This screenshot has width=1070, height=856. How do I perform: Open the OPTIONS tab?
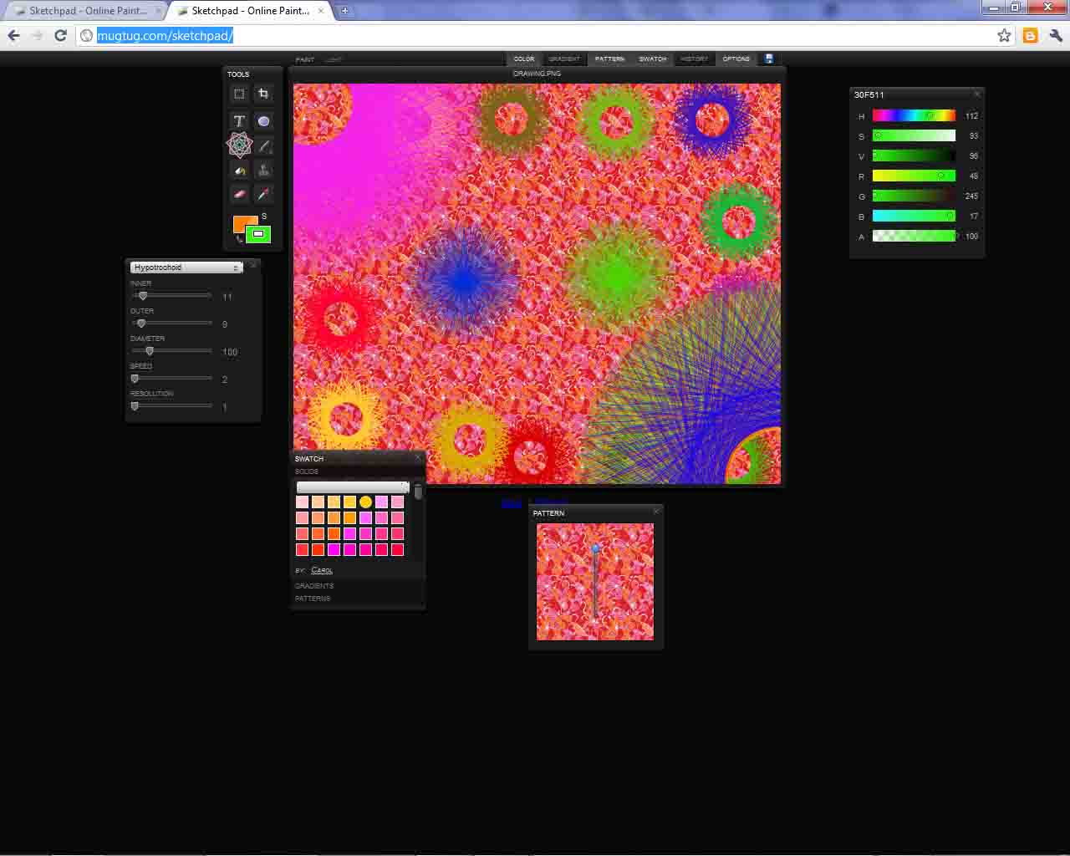[736, 59]
